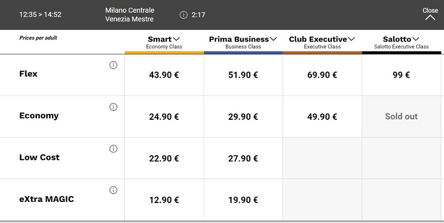Viewport: 444px width, 223px height.
Task: Pick Economy Club Executive fare 49.90 €
Action: click(322, 116)
